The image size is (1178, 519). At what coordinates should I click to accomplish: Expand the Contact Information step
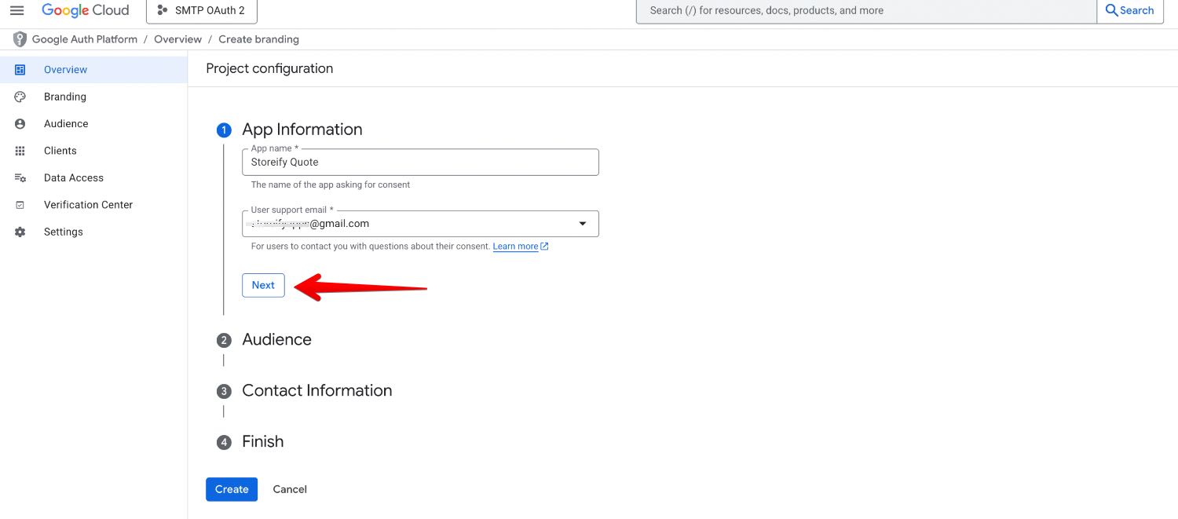click(x=316, y=391)
